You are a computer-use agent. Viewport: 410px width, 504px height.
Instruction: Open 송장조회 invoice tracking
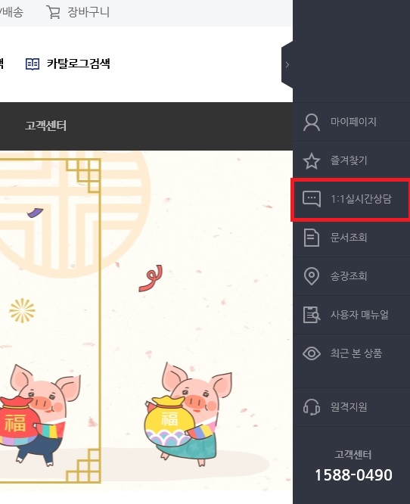(x=351, y=276)
